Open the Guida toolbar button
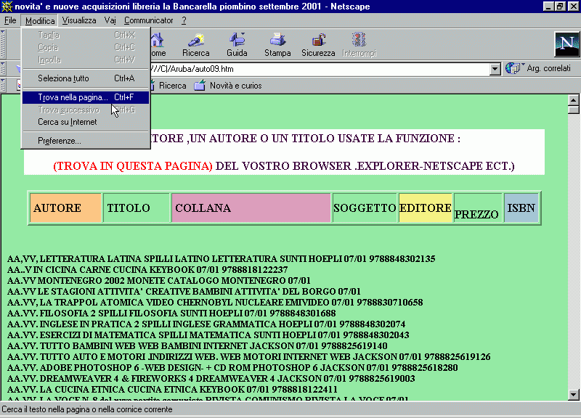 click(237, 44)
